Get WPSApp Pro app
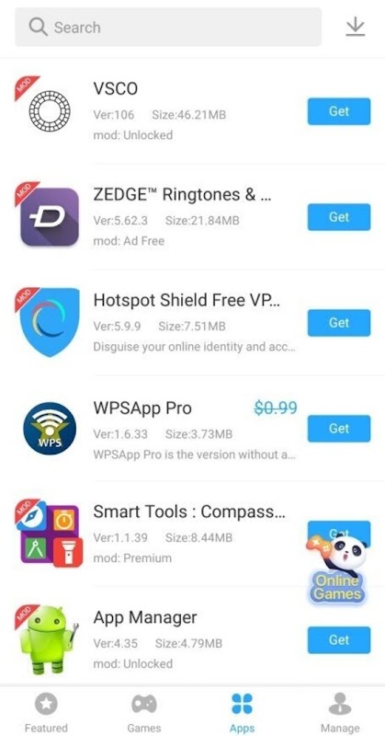 [x=339, y=429]
